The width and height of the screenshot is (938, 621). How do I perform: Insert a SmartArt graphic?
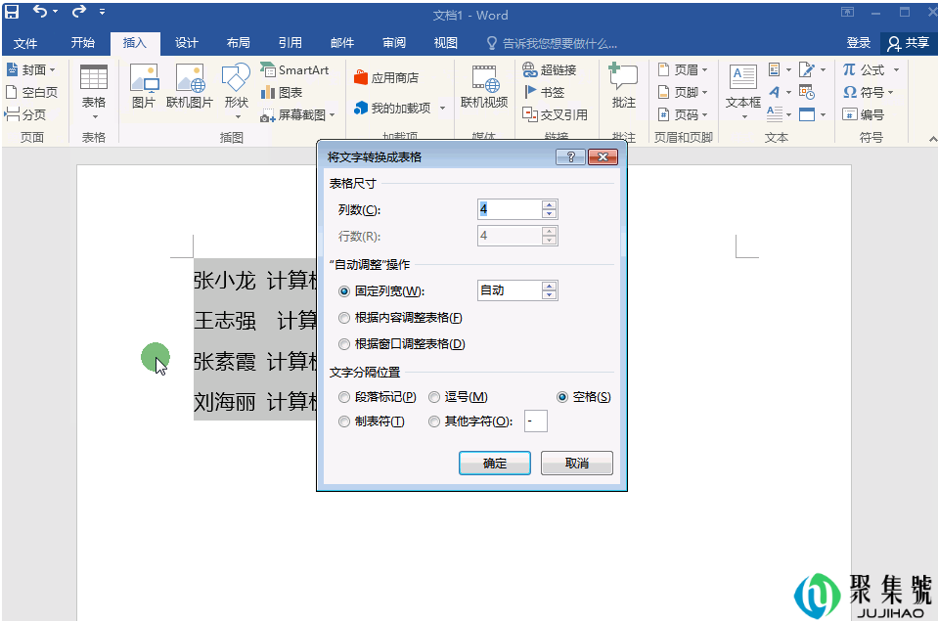click(x=294, y=70)
